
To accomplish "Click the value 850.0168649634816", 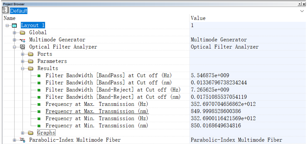I will click(x=216, y=126).
